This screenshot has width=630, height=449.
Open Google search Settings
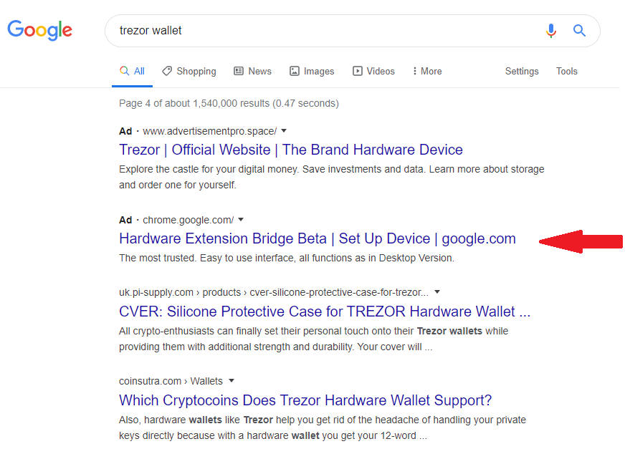521,71
